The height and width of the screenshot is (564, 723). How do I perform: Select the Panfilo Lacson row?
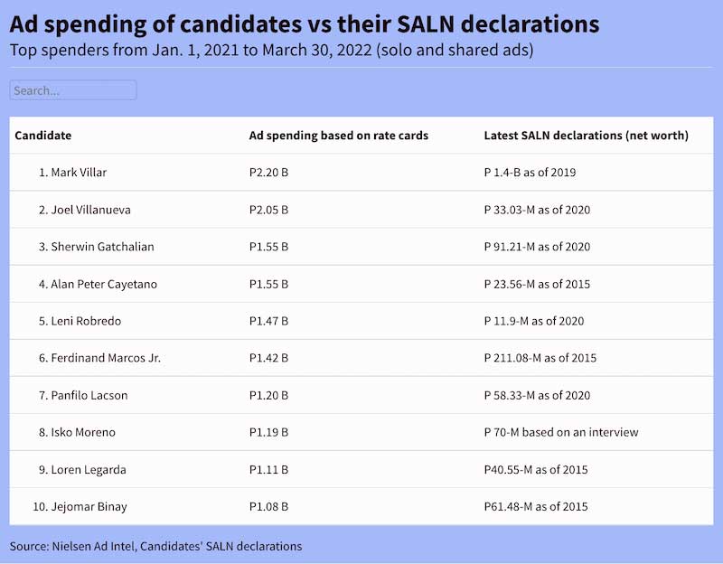[361, 395]
